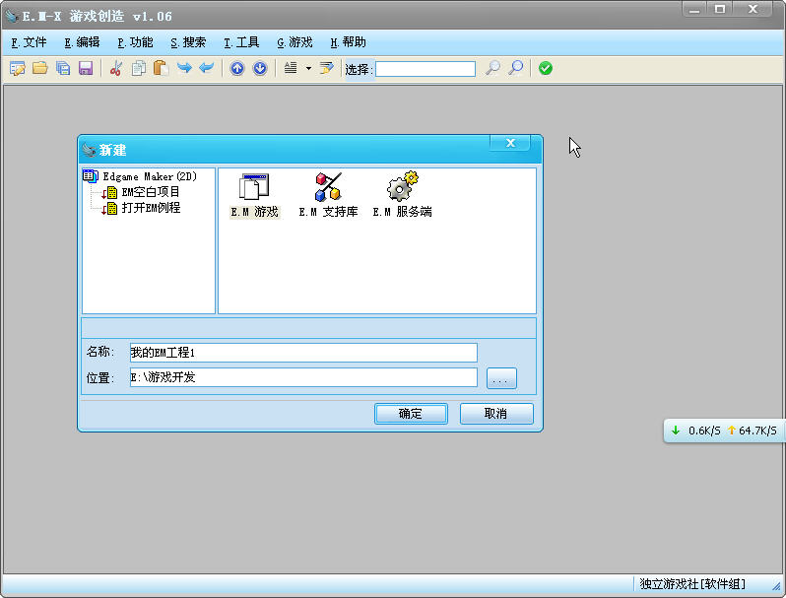Click the clipboard paste icon

point(161,68)
